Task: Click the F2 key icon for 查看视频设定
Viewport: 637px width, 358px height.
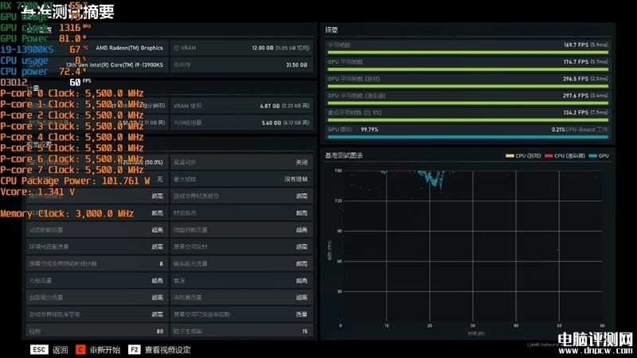Action: 134,349
